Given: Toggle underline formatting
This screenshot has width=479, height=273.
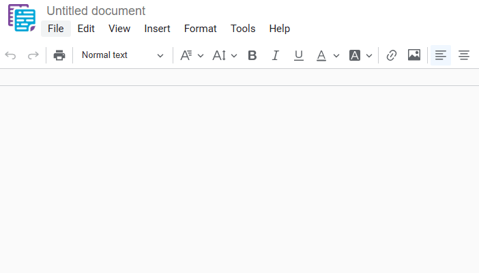Looking at the screenshot, I should (x=298, y=55).
